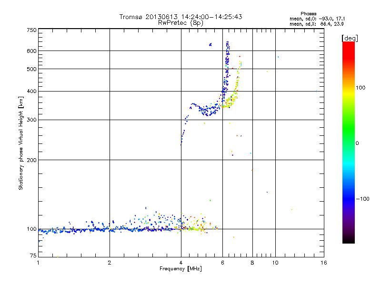381x286 pixels.
Task: Click the y-axis tick label '750'
Action: (31, 30)
